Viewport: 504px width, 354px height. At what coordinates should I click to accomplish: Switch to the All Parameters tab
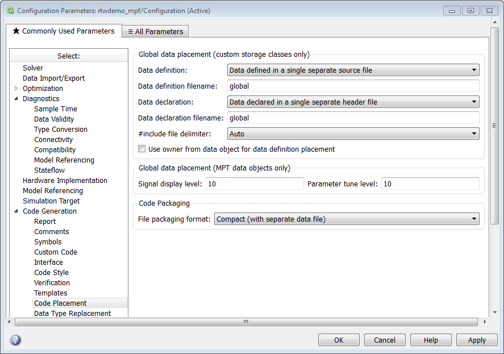tap(155, 32)
